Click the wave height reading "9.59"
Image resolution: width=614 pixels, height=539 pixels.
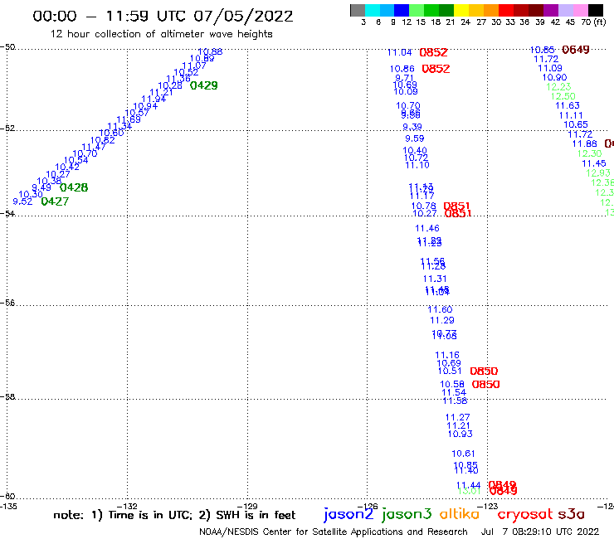(415, 138)
